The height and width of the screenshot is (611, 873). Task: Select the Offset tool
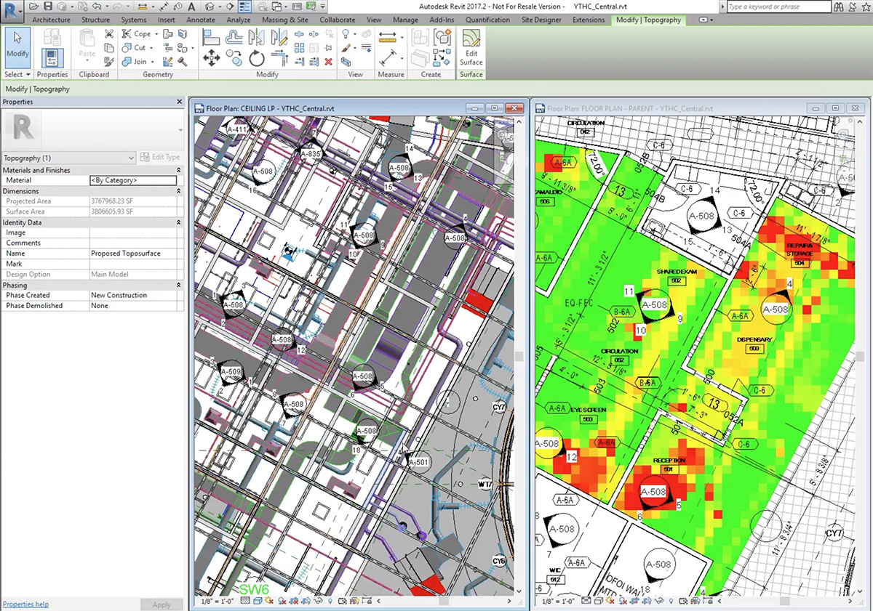tap(234, 36)
